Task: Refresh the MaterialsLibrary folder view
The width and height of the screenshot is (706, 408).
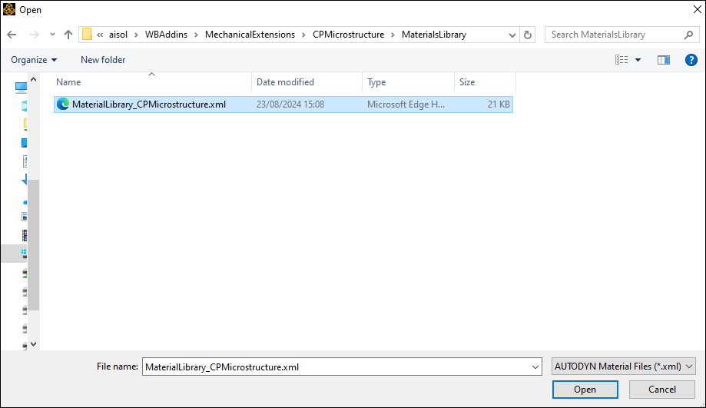Action: click(528, 35)
